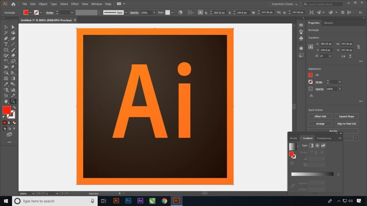Choose the Linear gradient type
367x206 pixels.
tap(311, 146)
